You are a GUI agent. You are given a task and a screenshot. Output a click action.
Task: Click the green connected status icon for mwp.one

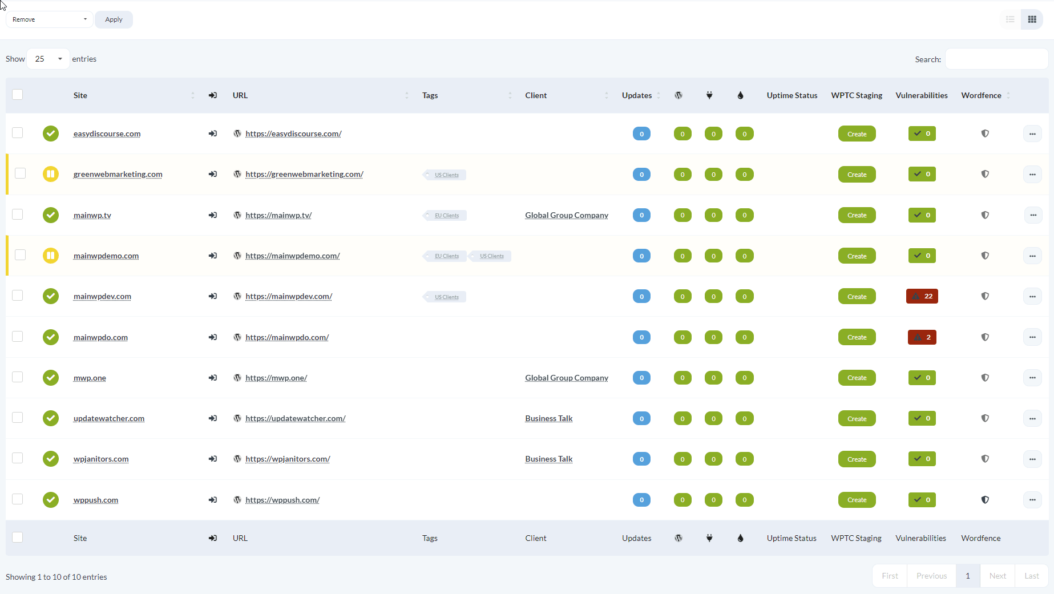[x=51, y=378]
